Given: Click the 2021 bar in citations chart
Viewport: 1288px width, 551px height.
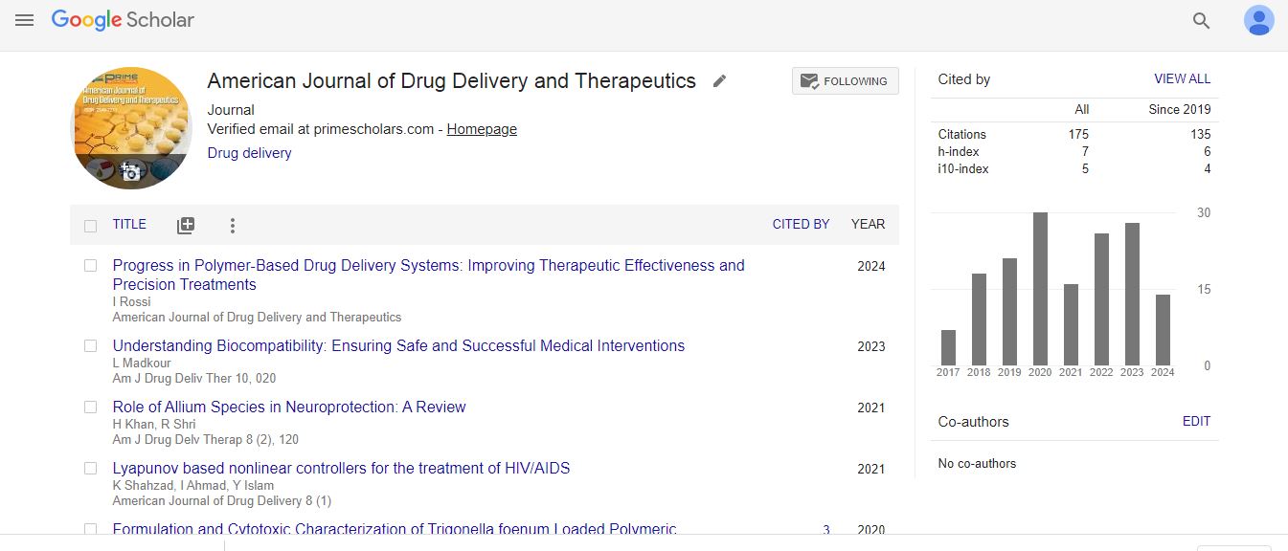Looking at the screenshot, I should coord(1071,325).
